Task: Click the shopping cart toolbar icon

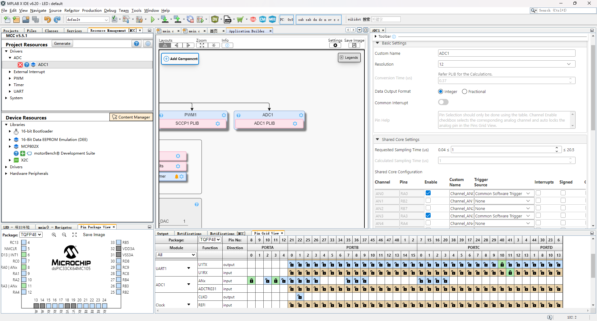Action: pyautogui.click(x=240, y=20)
